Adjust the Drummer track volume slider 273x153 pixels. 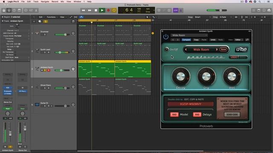point(62,34)
